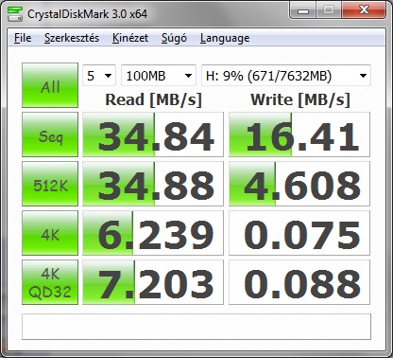Open the File menu
This screenshot has width=393, height=358.
[23, 38]
